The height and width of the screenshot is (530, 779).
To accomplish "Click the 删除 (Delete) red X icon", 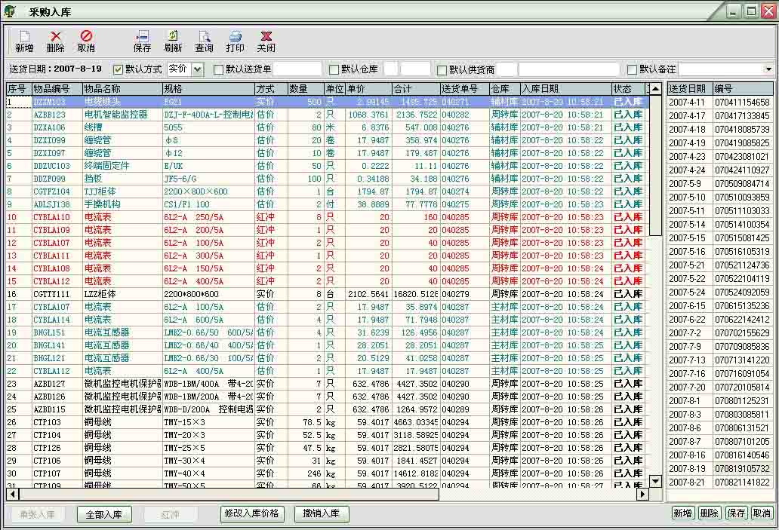I will pyautogui.click(x=55, y=36).
